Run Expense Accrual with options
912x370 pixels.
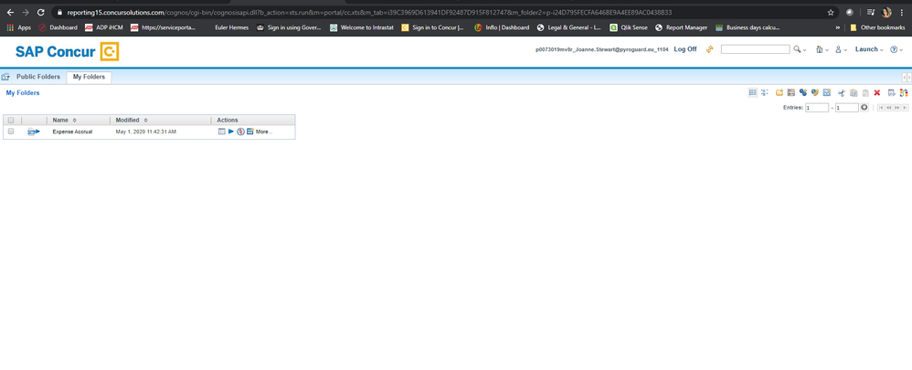(231, 132)
